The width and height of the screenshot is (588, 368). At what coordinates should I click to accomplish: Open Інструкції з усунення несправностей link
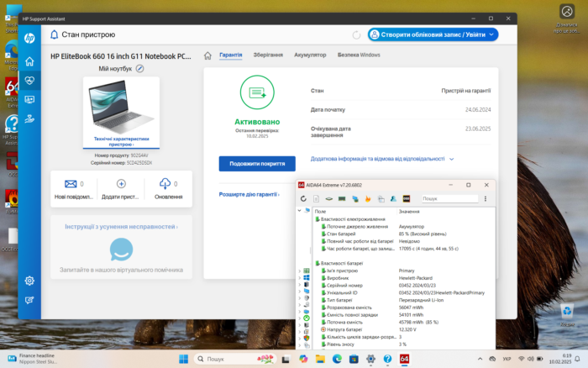[121, 227]
